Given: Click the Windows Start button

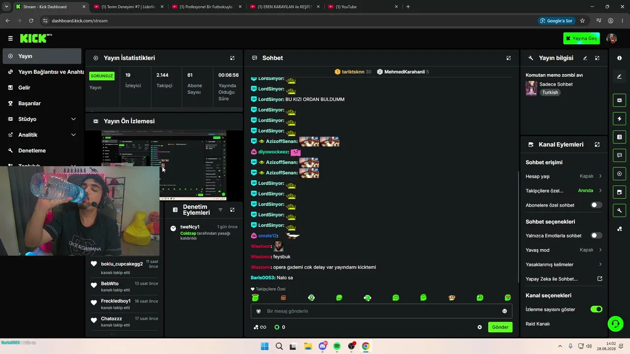Looking at the screenshot, I should [x=264, y=346].
